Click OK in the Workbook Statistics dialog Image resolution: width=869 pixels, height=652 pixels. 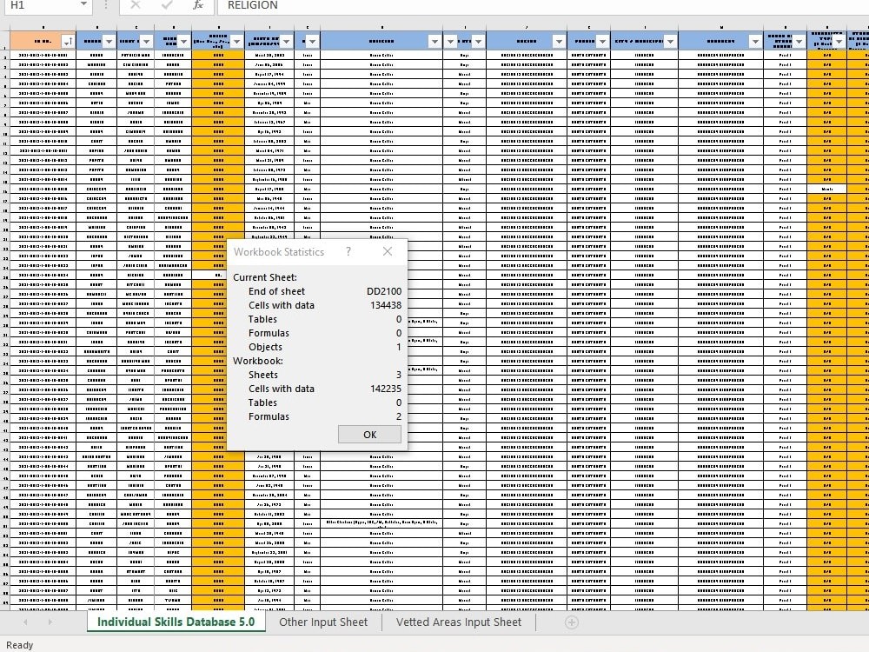point(369,434)
